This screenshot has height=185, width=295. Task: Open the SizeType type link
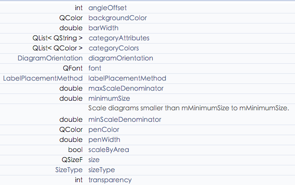click(69, 170)
